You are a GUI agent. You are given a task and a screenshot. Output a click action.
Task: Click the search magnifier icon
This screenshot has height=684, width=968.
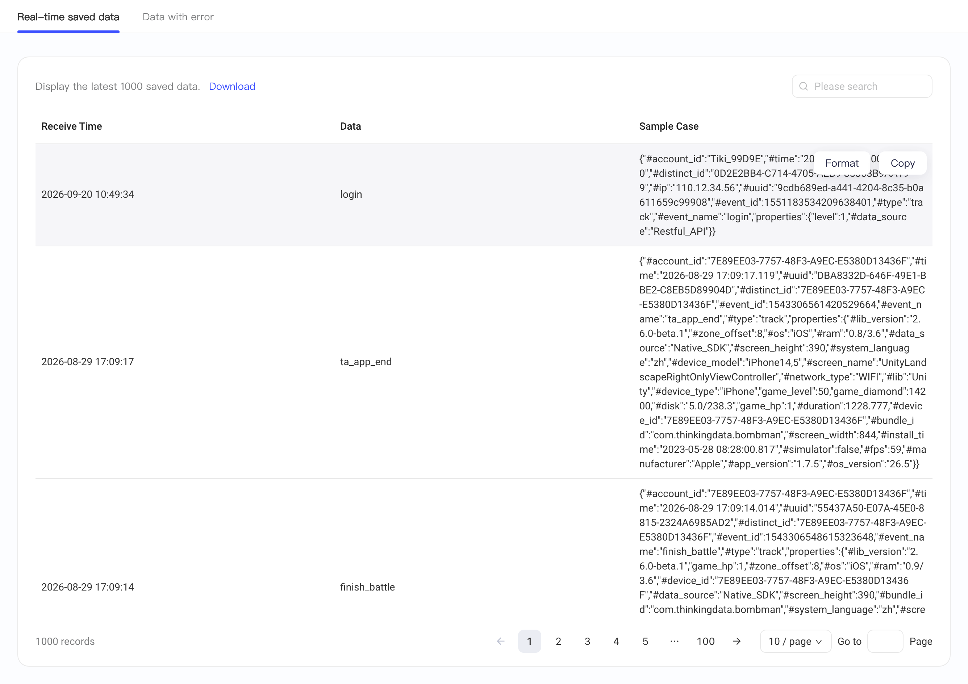(804, 87)
